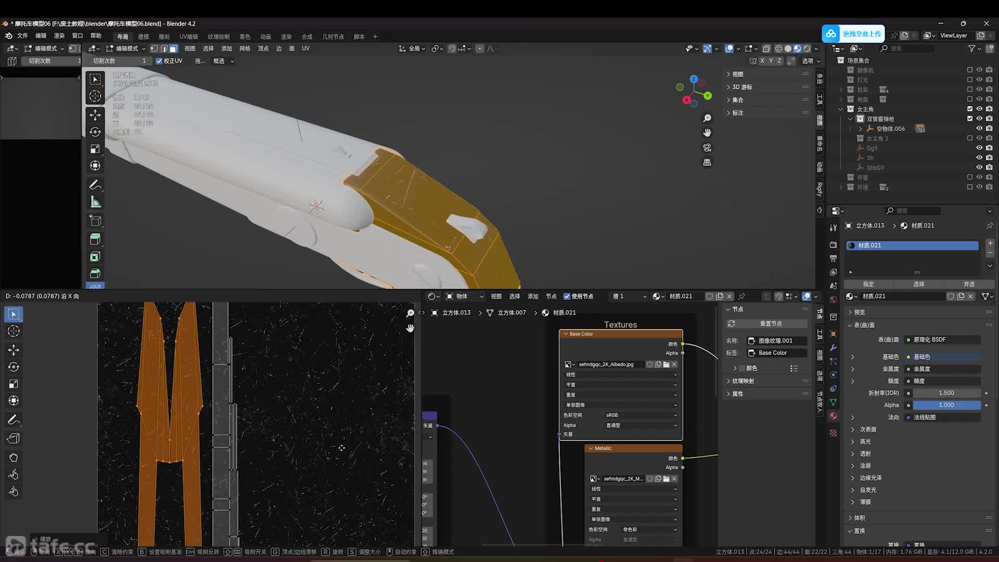The image size is (999, 562).
Task: Expand 自发光 section in material properties
Action: point(867,490)
